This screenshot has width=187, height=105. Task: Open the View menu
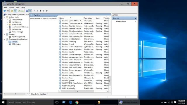point(18,7)
